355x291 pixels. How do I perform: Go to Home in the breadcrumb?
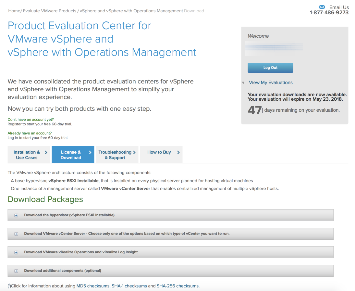pos(14,11)
